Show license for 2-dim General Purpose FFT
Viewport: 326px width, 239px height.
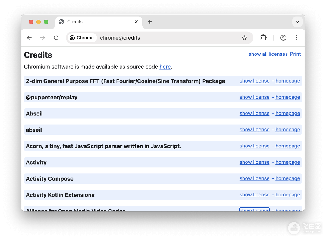[255, 81]
